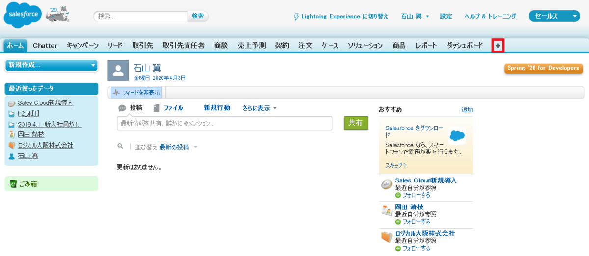Click the 最新情報を共有 post text field
This screenshot has height=256, width=589.
click(x=225, y=123)
